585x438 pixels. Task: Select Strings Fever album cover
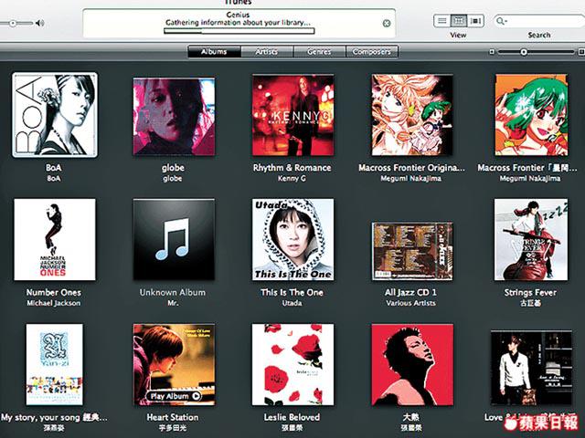tap(531, 239)
